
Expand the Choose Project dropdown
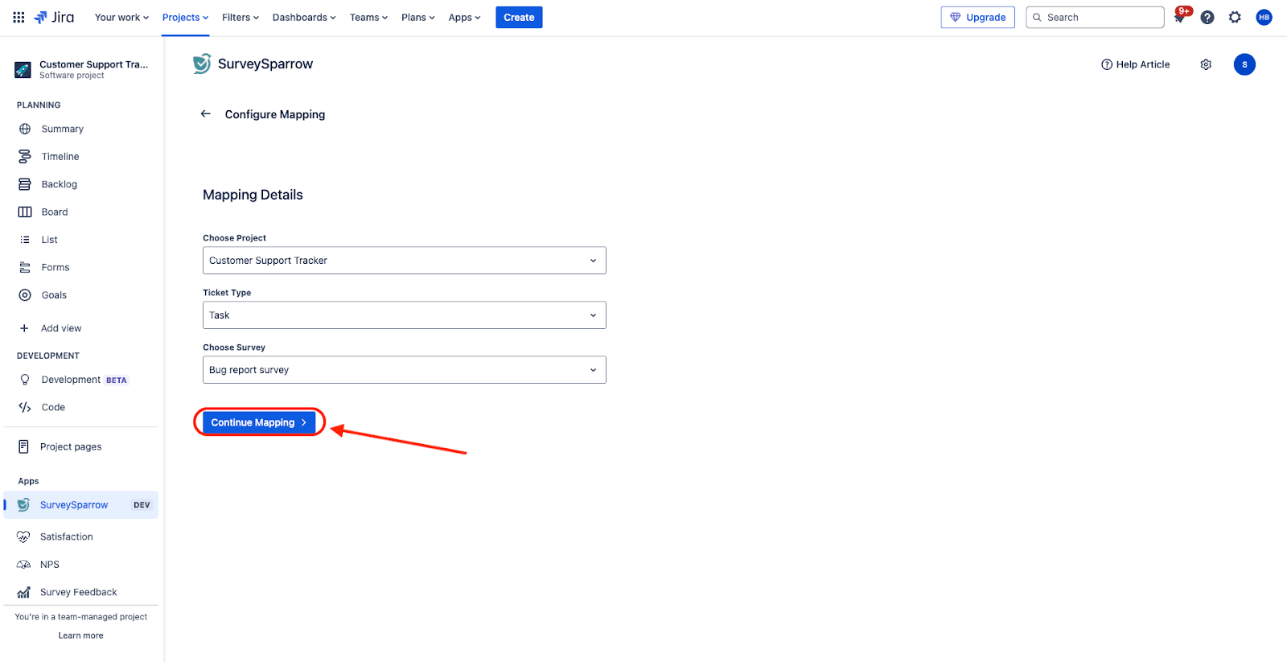[404, 261]
